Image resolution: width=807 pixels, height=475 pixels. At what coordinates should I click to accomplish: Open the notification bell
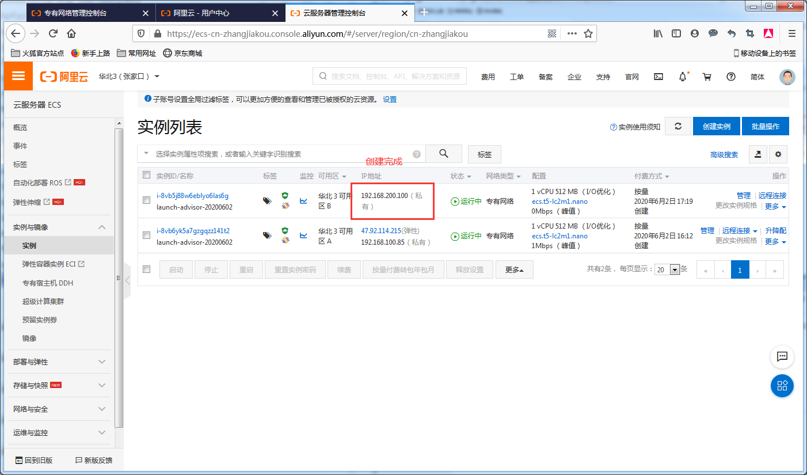pos(683,76)
